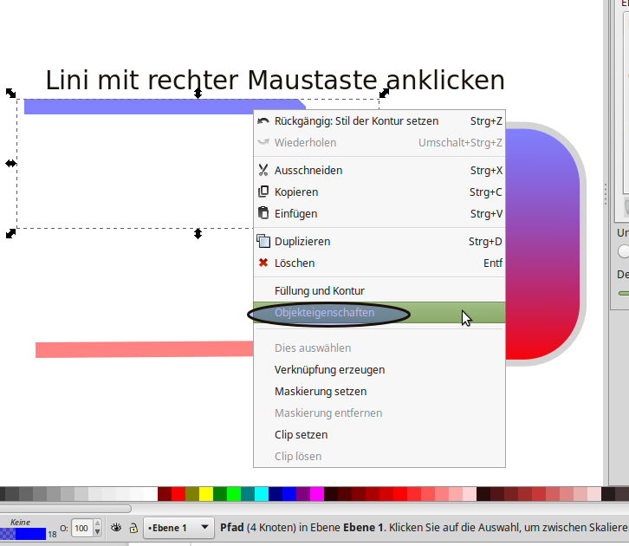Increase opacity with the up stepper arrow
This screenshot has height=546, width=629.
[98, 524]
